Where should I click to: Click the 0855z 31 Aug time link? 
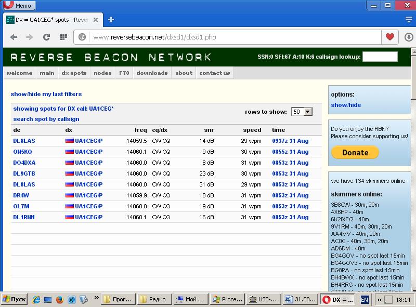coord(290,152)
